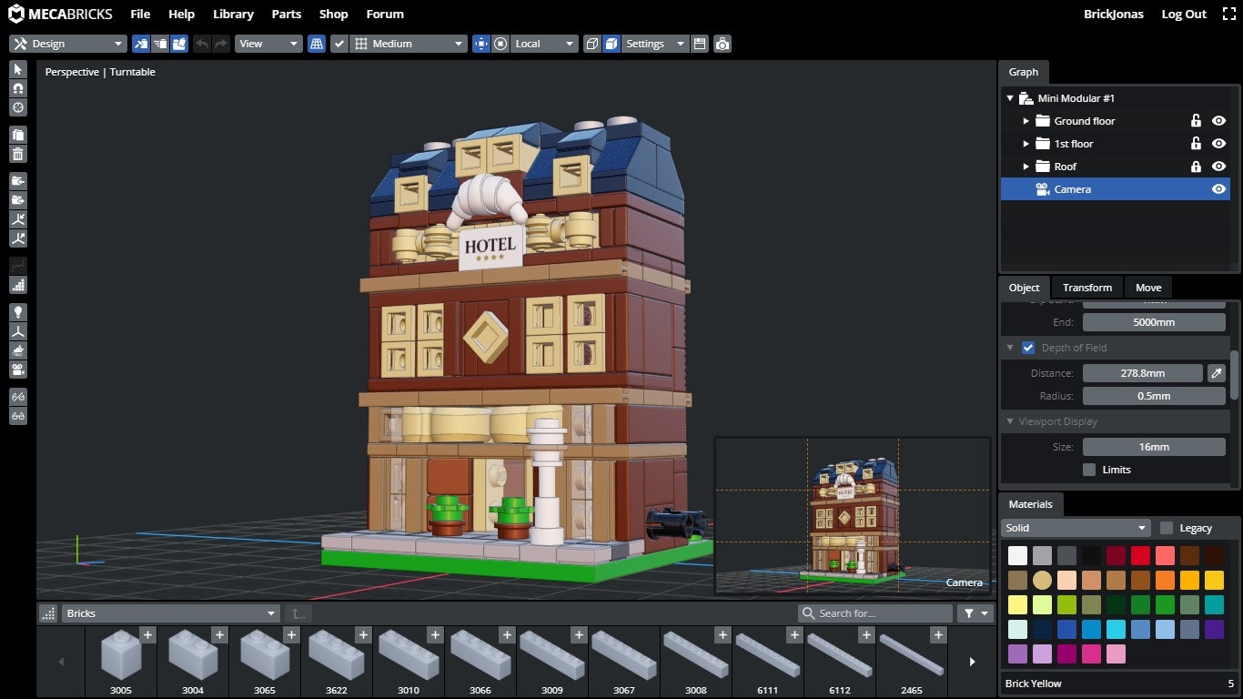Delete selection with trash can icon
The image size is (1243, 699).
[17, 154]
